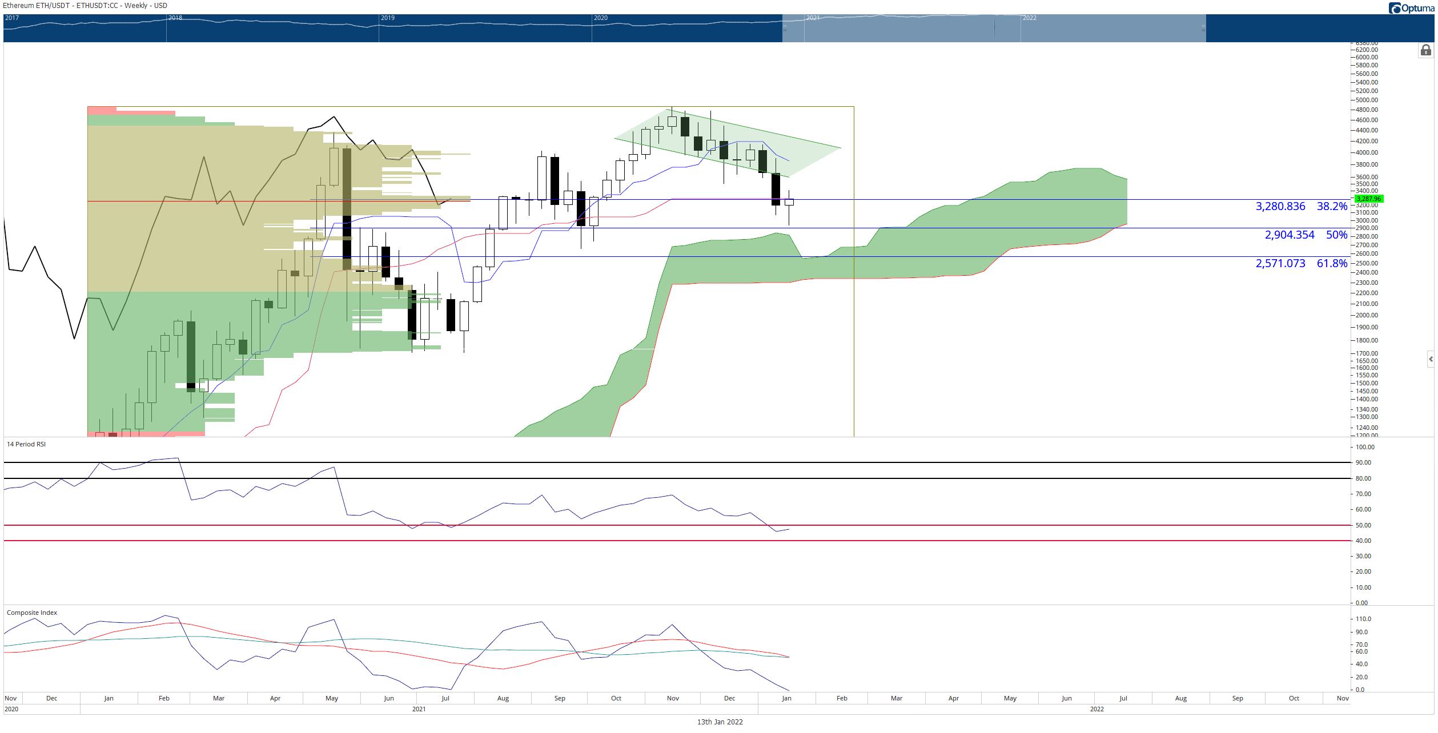This screenshot has height=733, width=1438.
Task: Grab the right handle of the date range selector
Action: [x=1203, y=28]
